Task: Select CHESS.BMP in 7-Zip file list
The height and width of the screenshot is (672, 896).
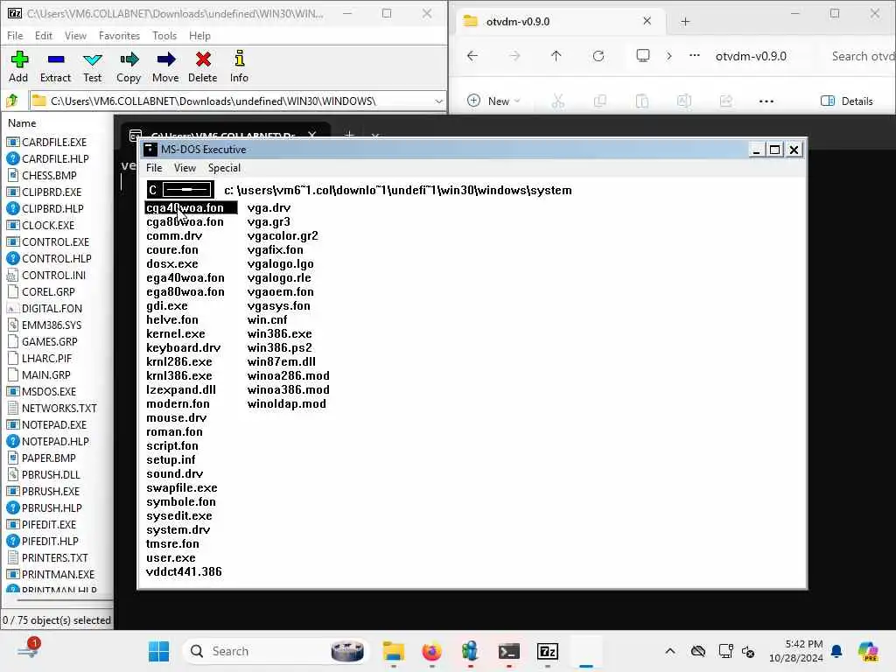Action: (x=42, y=175)
